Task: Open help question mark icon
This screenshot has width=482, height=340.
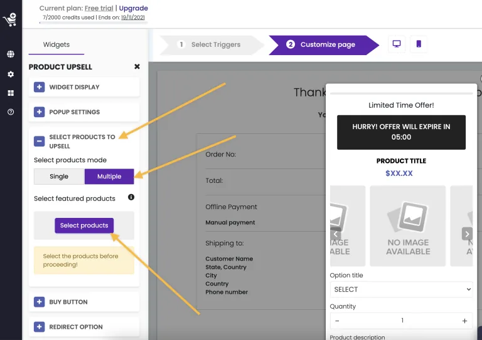Action: point(11,112)
